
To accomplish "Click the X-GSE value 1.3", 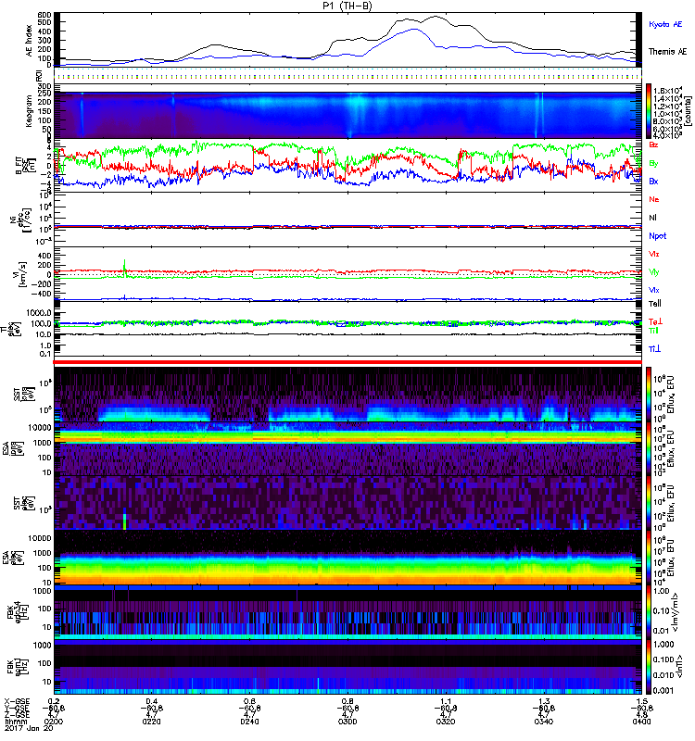I will coord(544,701).
